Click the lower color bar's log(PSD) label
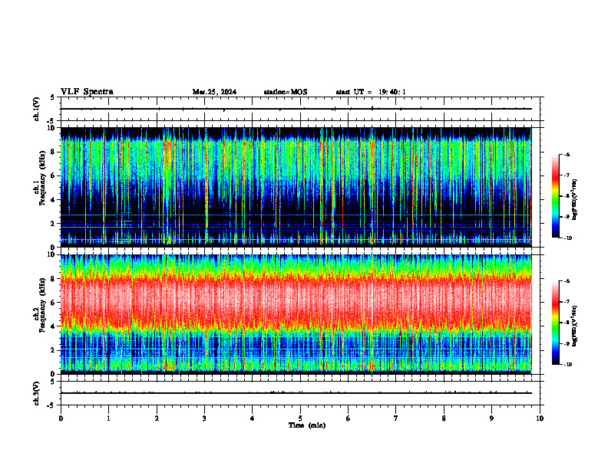Image resolution: width=608 pixels, height=469 pixels. [x=575, y=326]
